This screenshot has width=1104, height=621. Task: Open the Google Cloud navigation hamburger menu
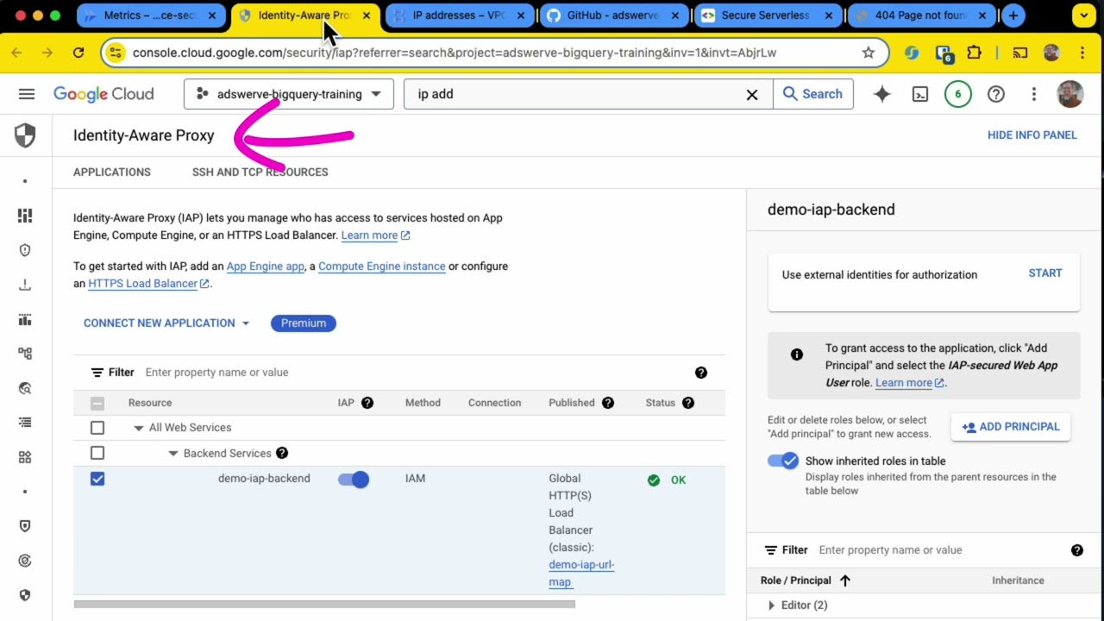[x=27, y=94]
